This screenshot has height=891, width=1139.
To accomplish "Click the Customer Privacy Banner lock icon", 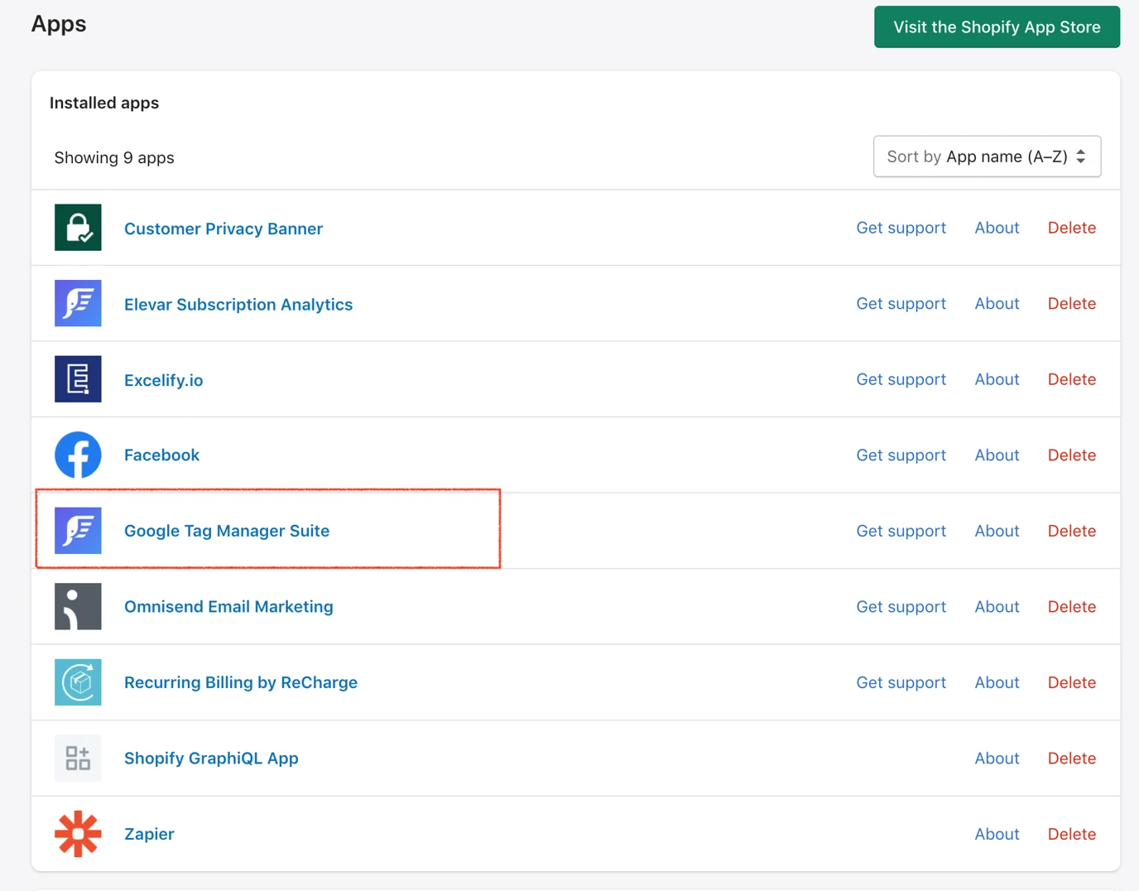I will [78, 228].
